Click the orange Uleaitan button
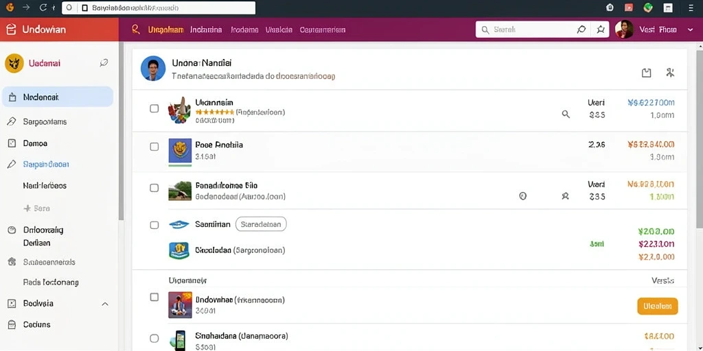This screenshot has width=703, height=351. 657,306
